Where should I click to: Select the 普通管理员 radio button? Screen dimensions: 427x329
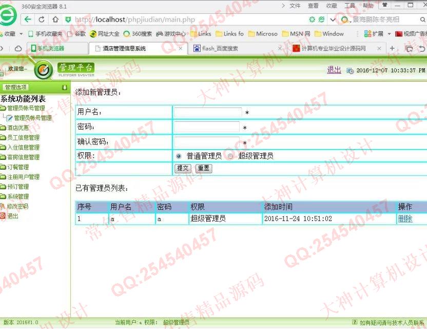179,156
